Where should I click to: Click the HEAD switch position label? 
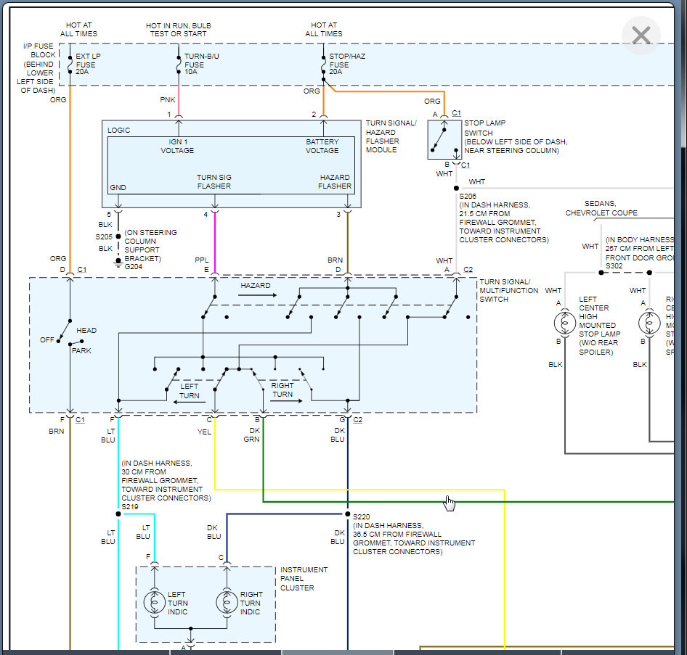[86, 330]
